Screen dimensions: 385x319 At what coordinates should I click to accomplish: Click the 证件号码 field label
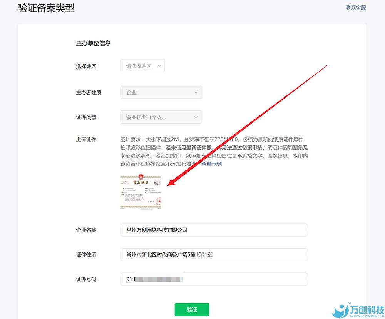86,279
